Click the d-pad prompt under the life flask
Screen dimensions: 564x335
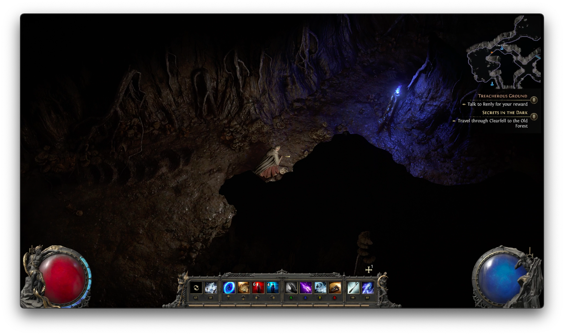tap(258, 298)
